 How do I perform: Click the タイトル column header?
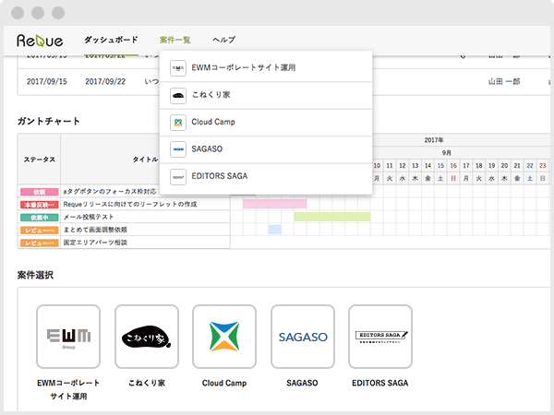point(145,160)
